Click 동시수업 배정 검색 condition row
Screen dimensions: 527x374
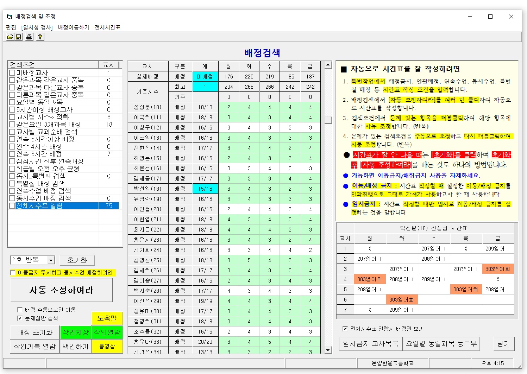tap(64, 198)
